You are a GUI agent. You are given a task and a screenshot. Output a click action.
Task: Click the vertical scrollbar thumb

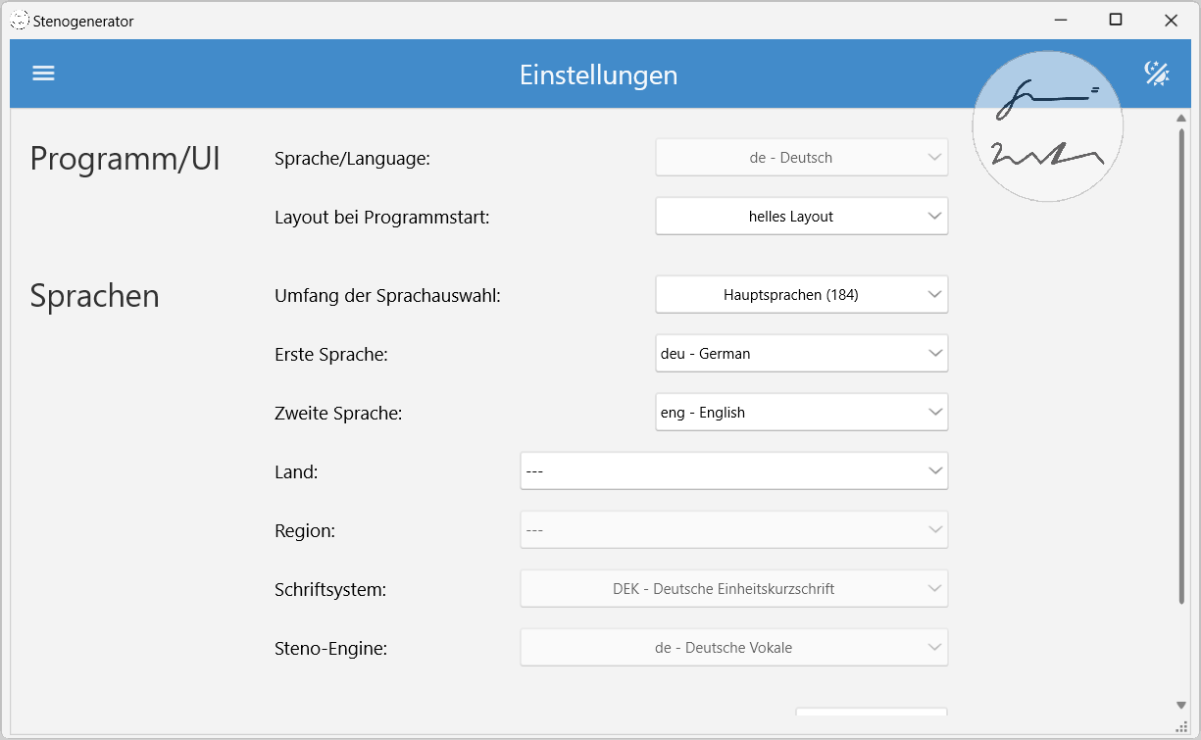pos(1181,363)
